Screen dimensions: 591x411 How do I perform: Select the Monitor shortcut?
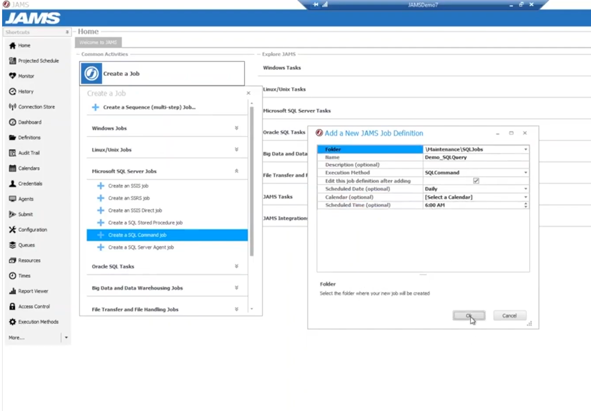tap(26, 76)
